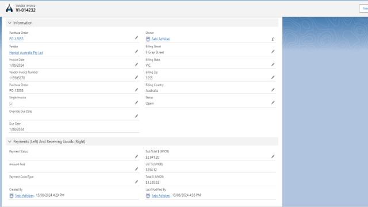Viewport: 368px width, 207px height.
Task: Edit the Payment Code/Type pencil icon
Action: pyautogui.click(x=136, y=182)
